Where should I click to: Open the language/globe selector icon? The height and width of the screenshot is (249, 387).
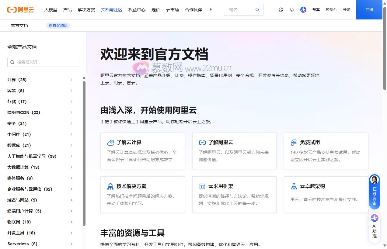pos(280,9)
